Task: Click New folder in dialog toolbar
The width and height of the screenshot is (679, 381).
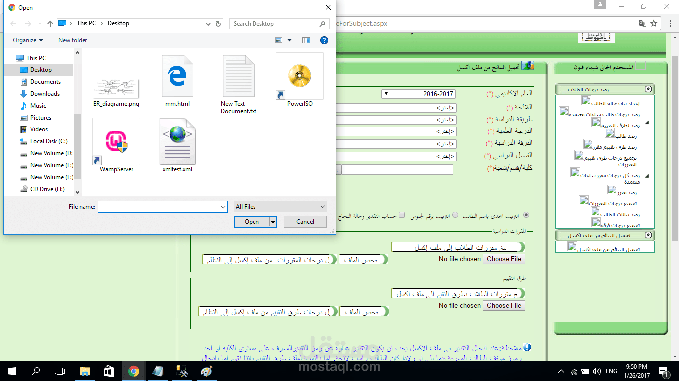Action: 73,40
